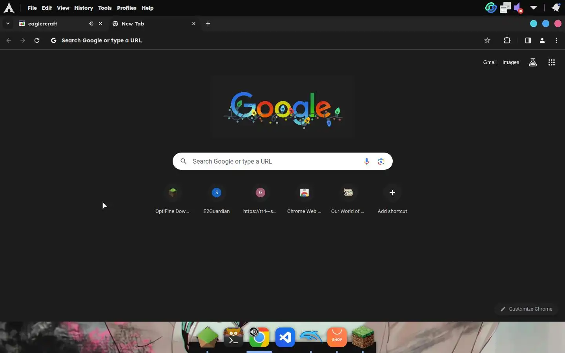Click the cyan minimize window circle
Viewport: 565px width, 353px height.
tap(534, 24)
